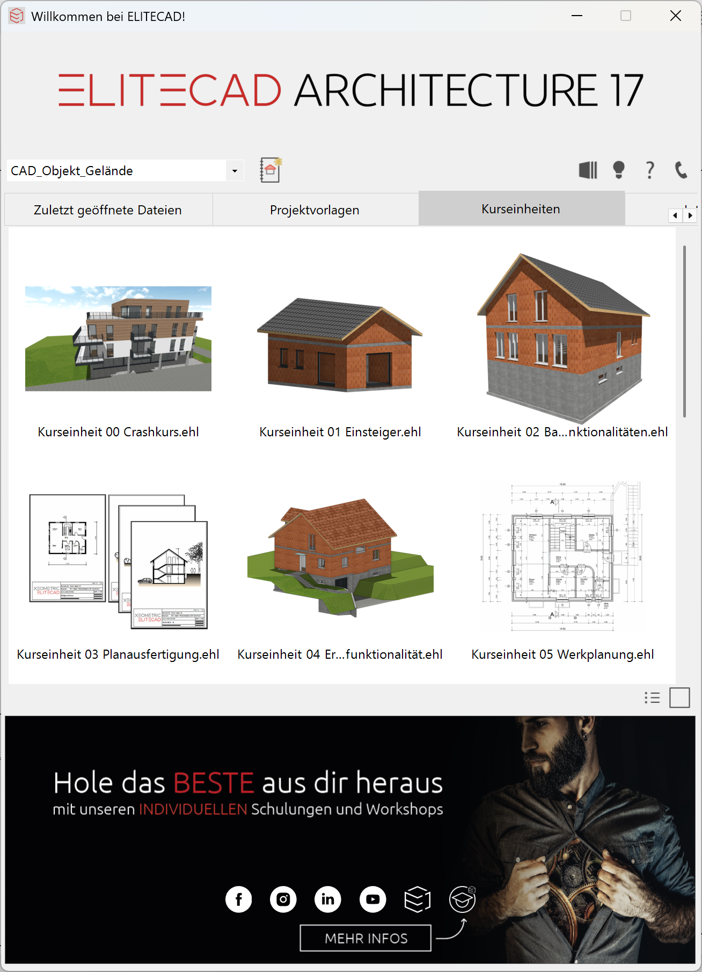Click the vertical scrollbar of file list
This screenshot has width=702, height=972.
[x=684, y=331]
